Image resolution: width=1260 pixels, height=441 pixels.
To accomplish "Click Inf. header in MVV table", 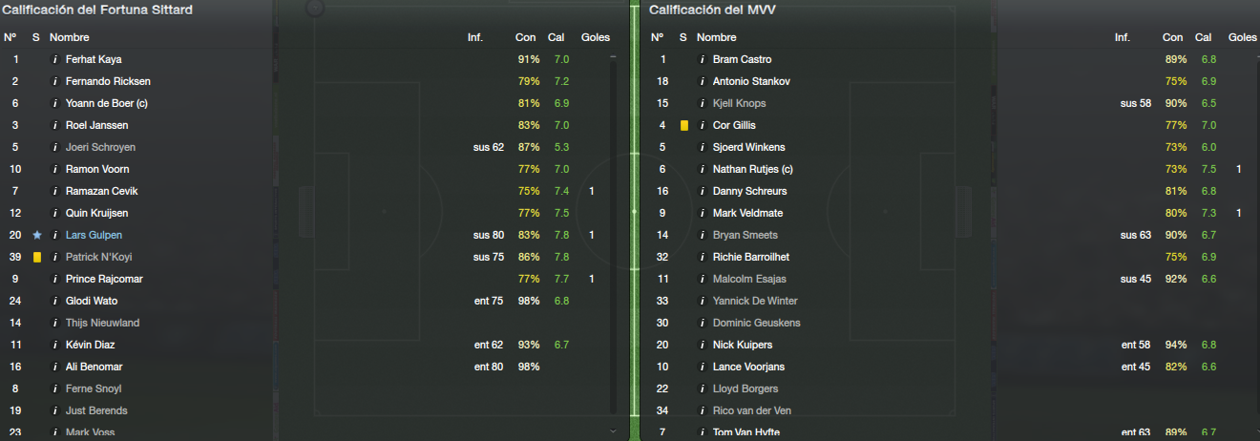I will click(1123, 37).
